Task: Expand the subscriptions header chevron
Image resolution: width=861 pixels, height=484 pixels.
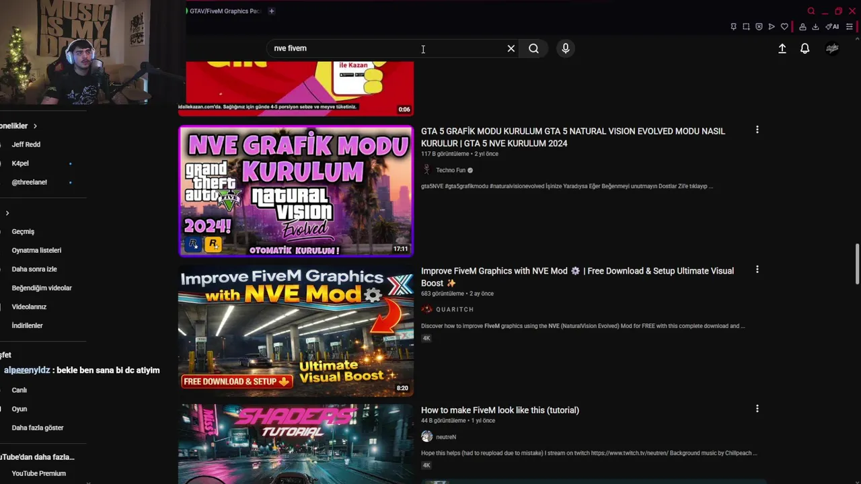Action: (x=35, y=126)
